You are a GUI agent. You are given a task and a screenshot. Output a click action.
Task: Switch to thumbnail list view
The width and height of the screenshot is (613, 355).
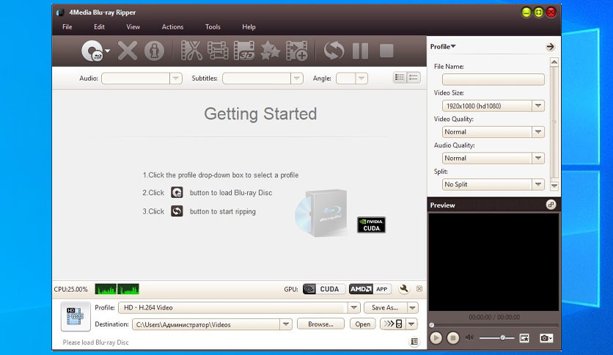400,78
